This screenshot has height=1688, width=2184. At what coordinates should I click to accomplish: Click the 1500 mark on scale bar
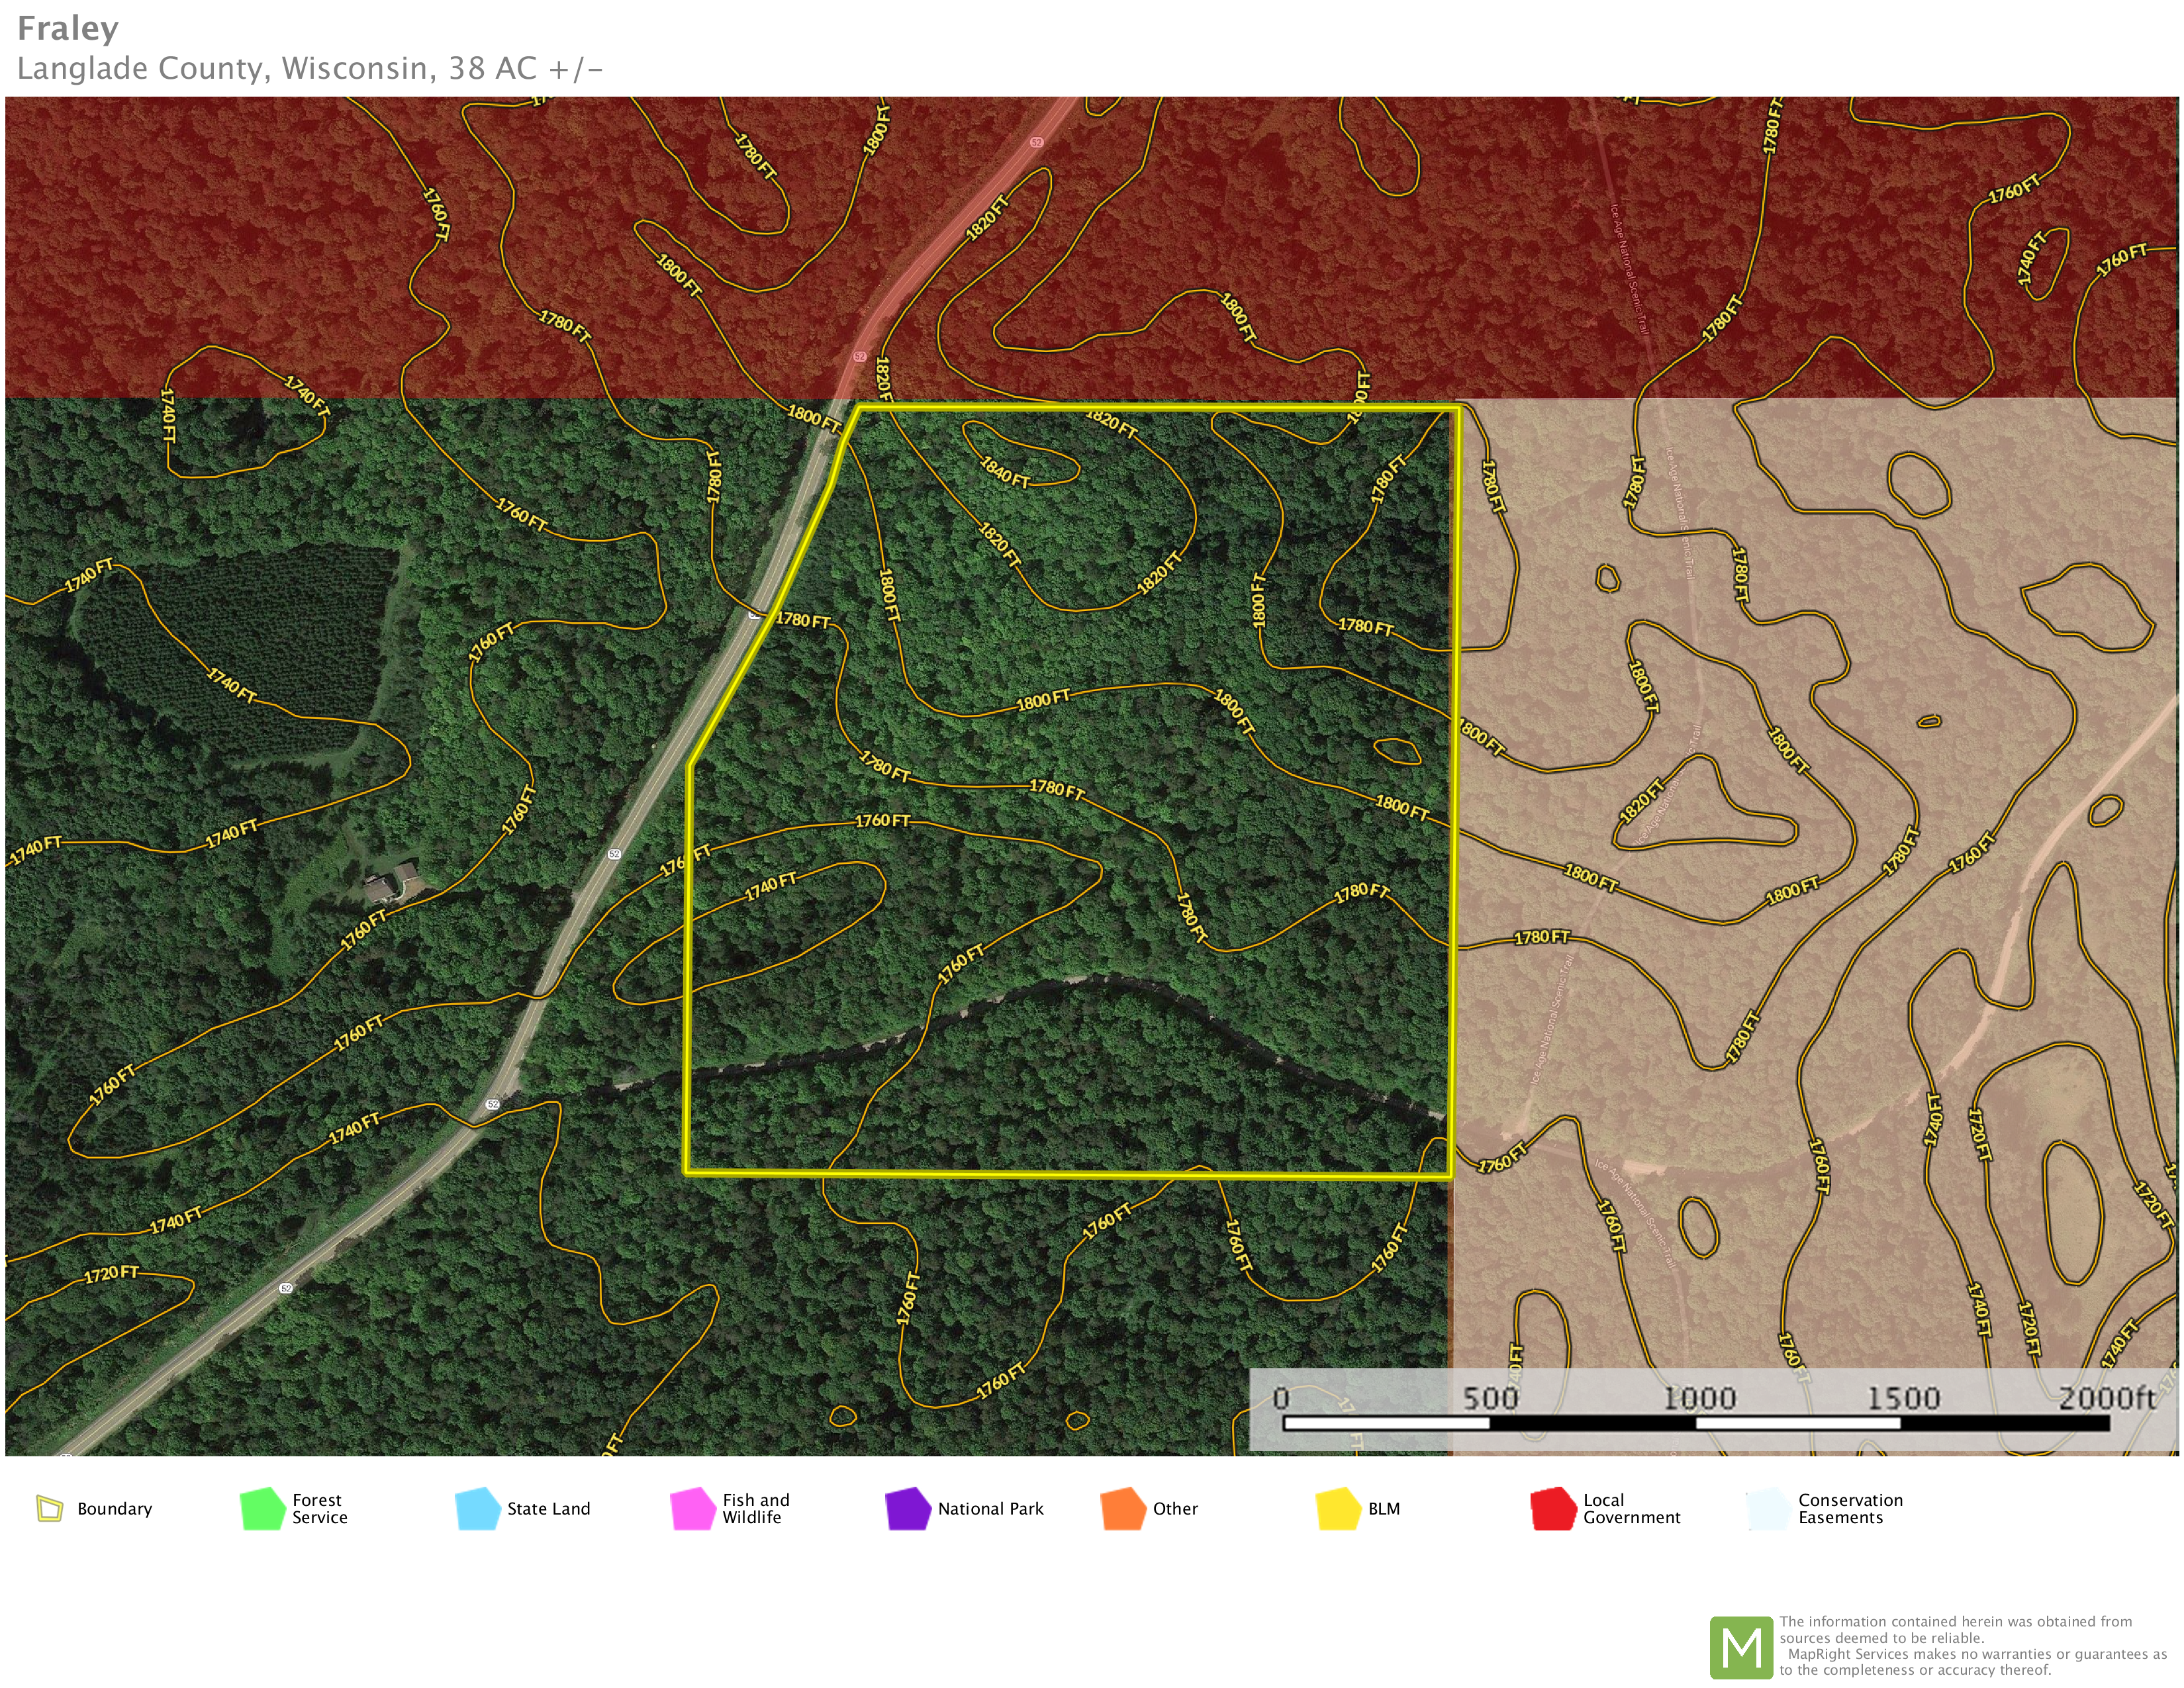[x=1903, y=1398]
